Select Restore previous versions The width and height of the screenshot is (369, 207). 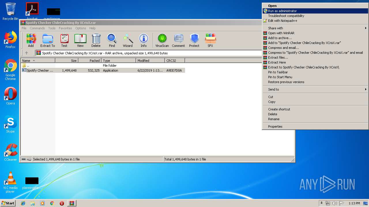[315, 82]
